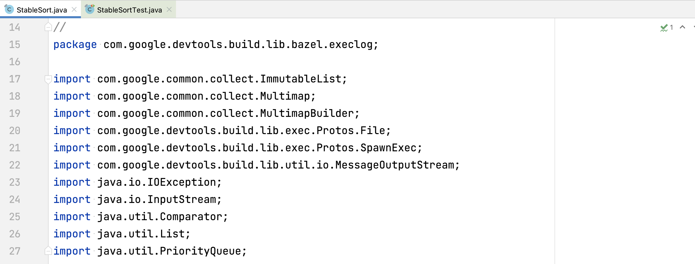Click the class icon on StableSort.java tab
This screenshot has height=264, width=695.
pyautogui.click(x=9, y=9)
